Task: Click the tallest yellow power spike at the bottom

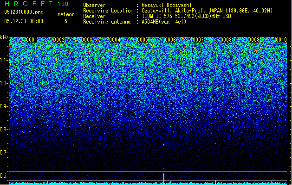Action: [x=164, y=179]
